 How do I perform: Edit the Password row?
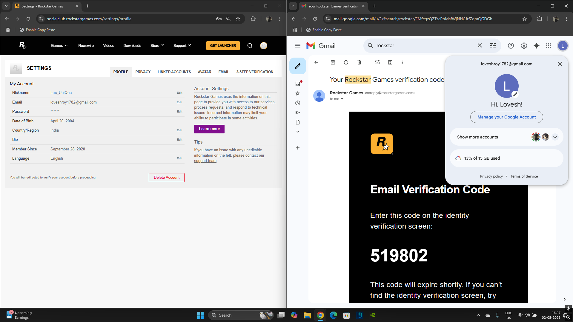click(x=179, y=112)
